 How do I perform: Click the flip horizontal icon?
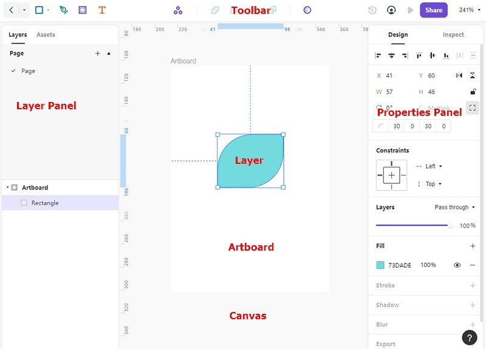pos(459,75)
